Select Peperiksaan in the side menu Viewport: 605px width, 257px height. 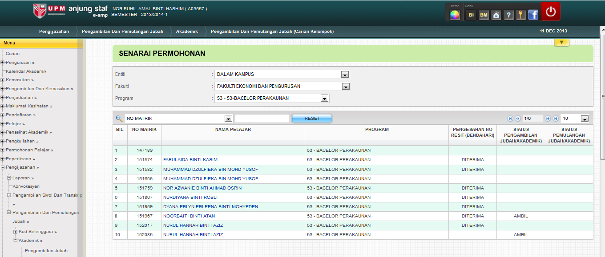coord(20,159)
